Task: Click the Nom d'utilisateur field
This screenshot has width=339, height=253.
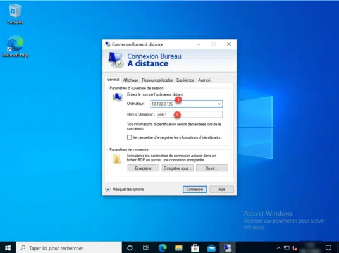Action: 190,114
